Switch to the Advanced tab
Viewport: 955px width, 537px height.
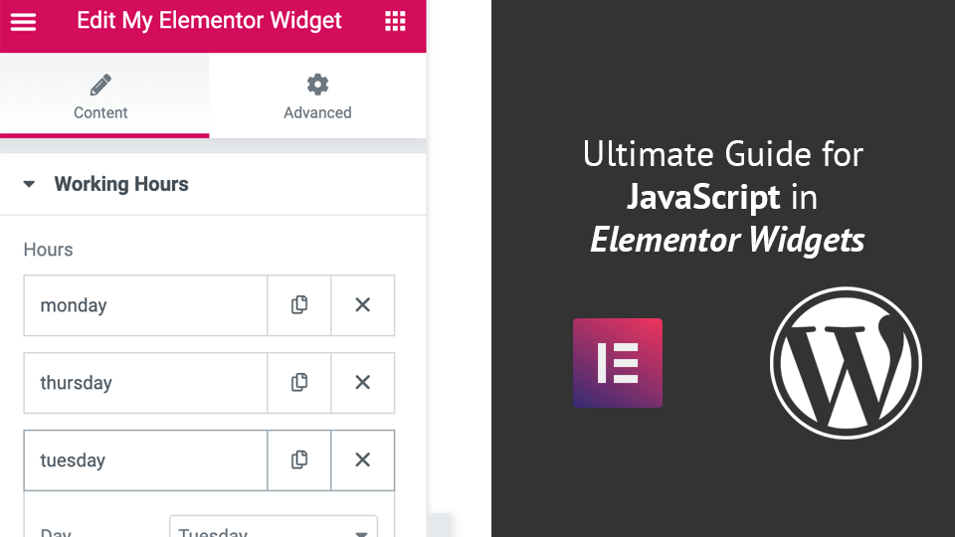(317, 95)
